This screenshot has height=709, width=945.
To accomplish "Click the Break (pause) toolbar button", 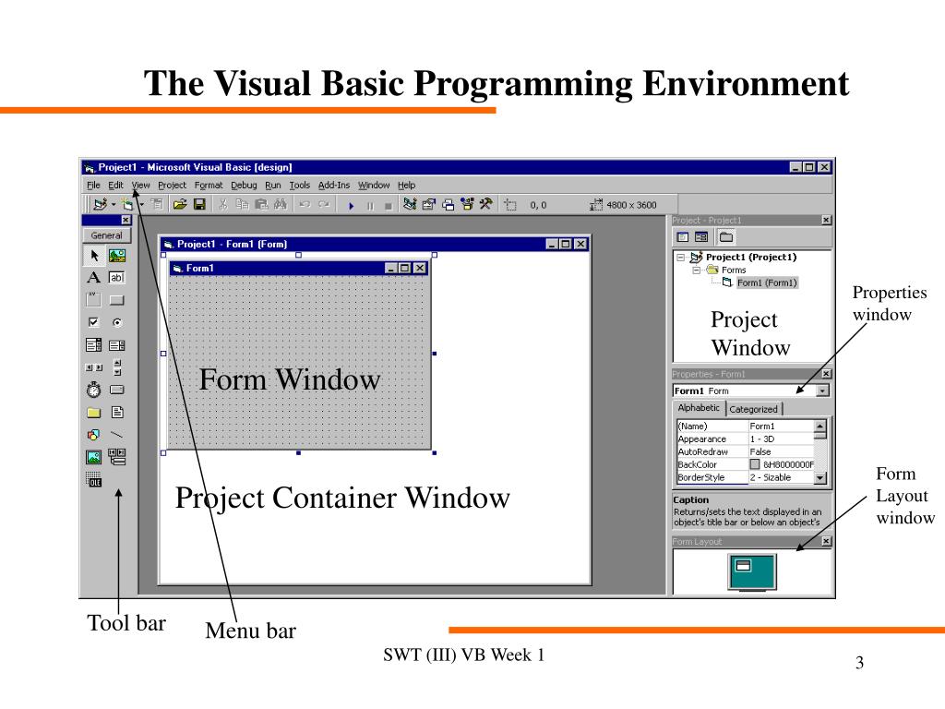I will [370, 206].
